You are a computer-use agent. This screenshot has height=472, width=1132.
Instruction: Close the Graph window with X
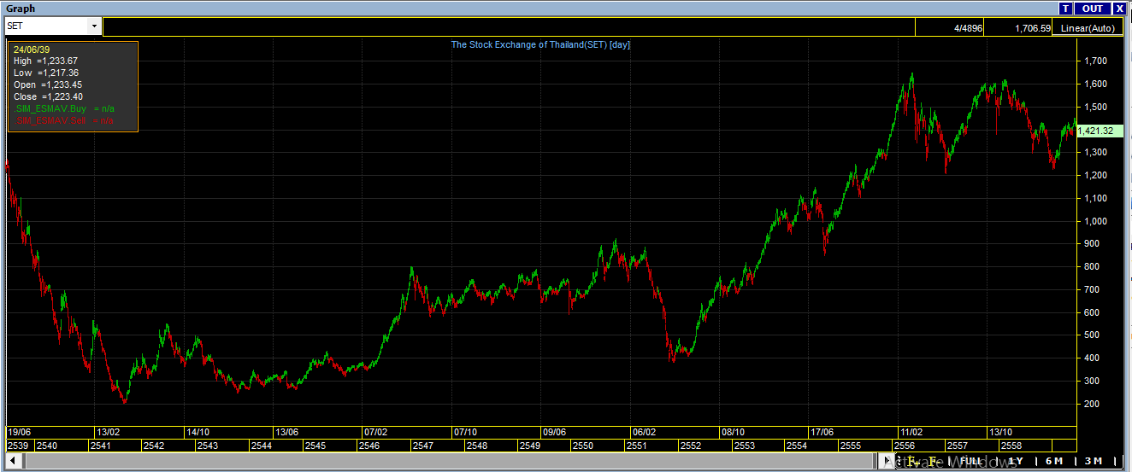[x=1119, y=9]
